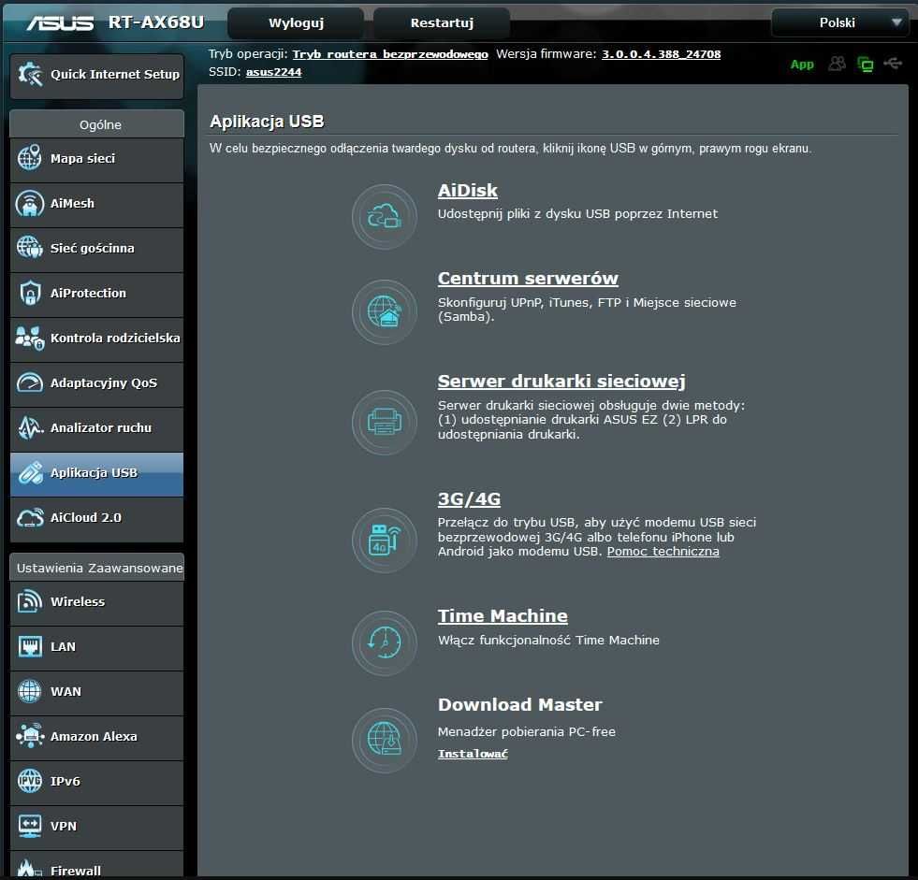Open Analizator ruchu menu item

(96, 427)
